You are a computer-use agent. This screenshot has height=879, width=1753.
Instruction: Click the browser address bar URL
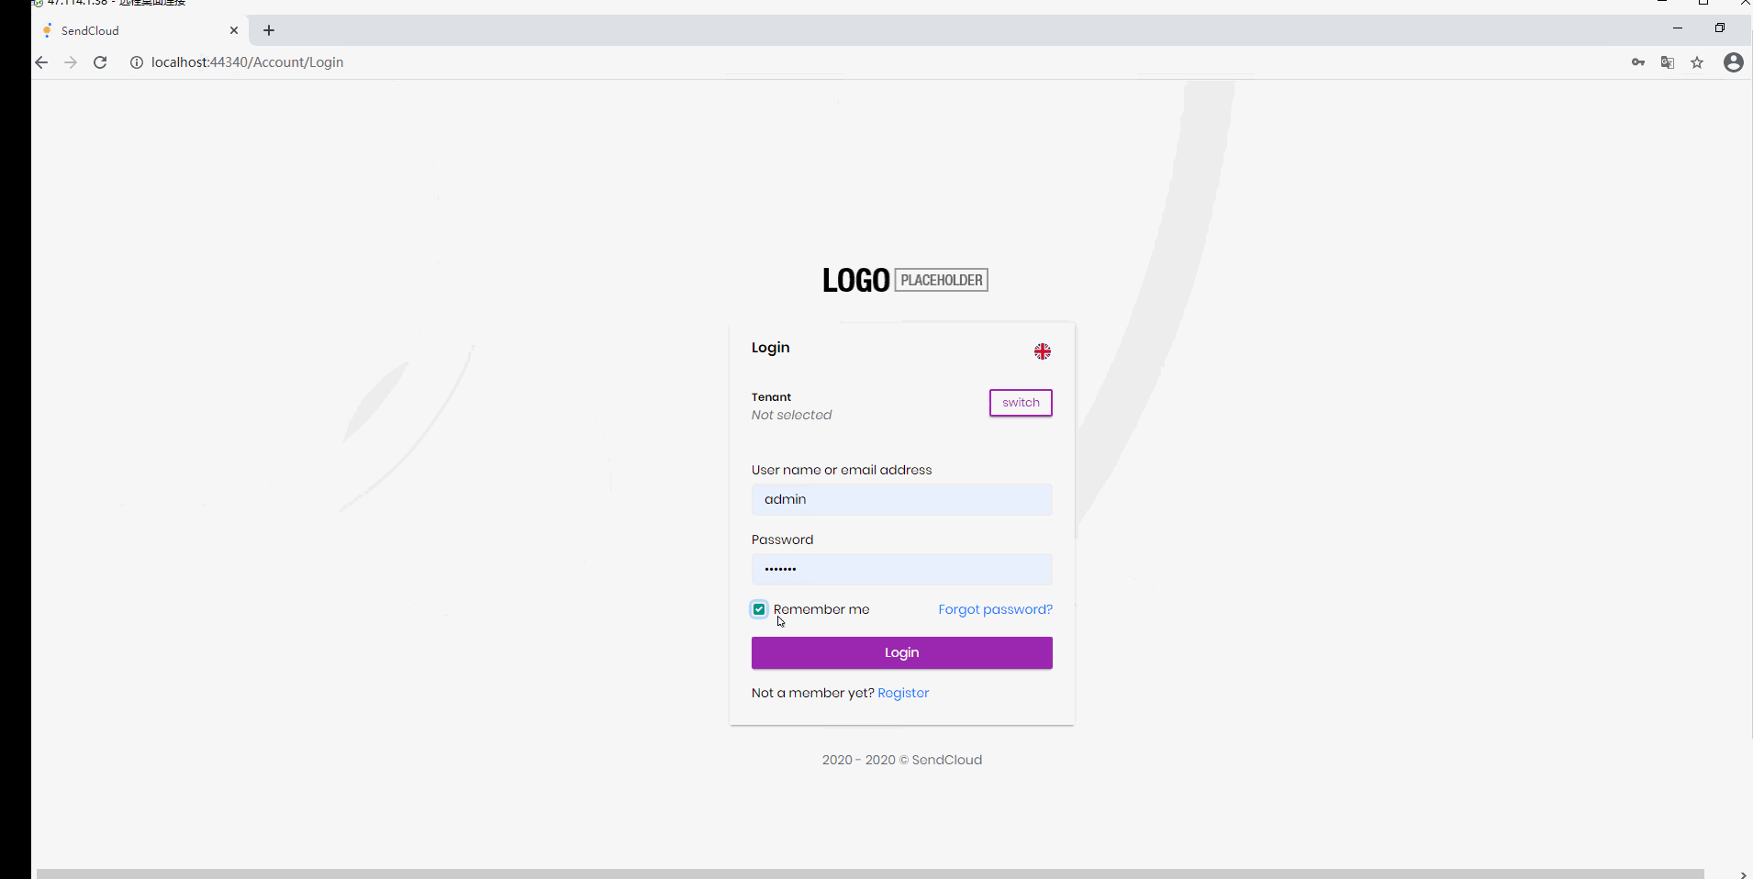tap(247, 62)
